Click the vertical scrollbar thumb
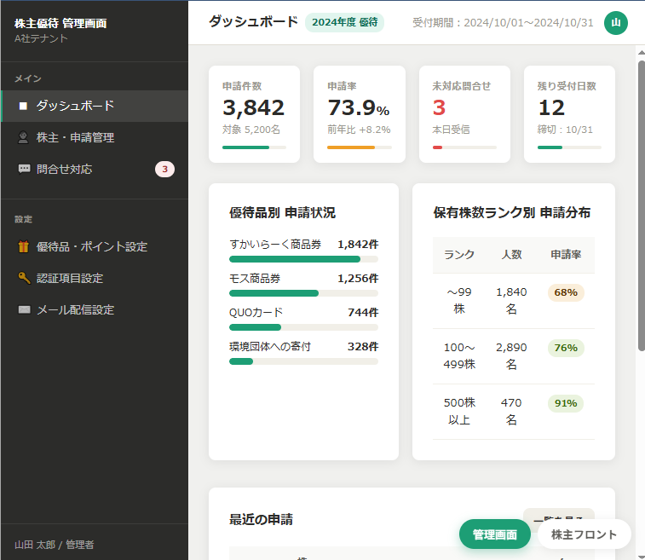Screen dimensions: 645x560 (x=642, y=205)
